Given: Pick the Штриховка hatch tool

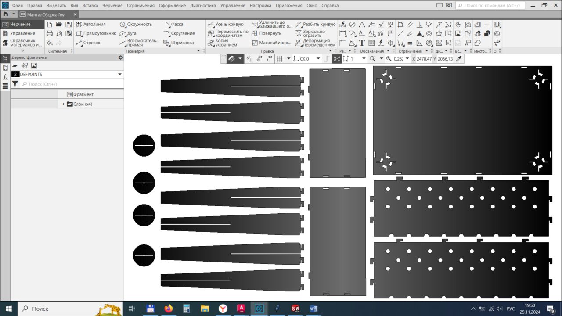Looking at the screenshot, I should tap(179, 43).
